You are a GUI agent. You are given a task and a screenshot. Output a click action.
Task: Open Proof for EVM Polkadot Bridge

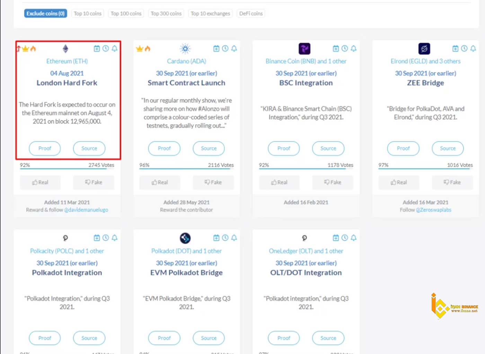point(164,338)
